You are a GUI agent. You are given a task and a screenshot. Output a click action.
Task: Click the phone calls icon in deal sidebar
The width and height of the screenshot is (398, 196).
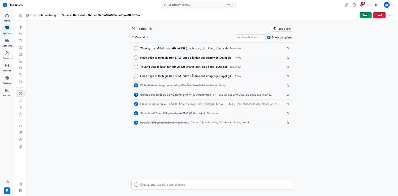[20, 61]
